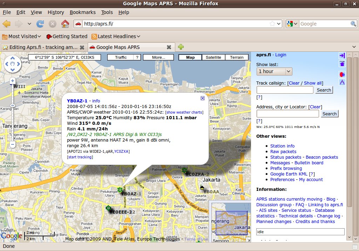The height and width of the screenshot is (251, 359).
Task: Open the 'Show last' 1 hour dropdown
Action: [x=274, y=71]
